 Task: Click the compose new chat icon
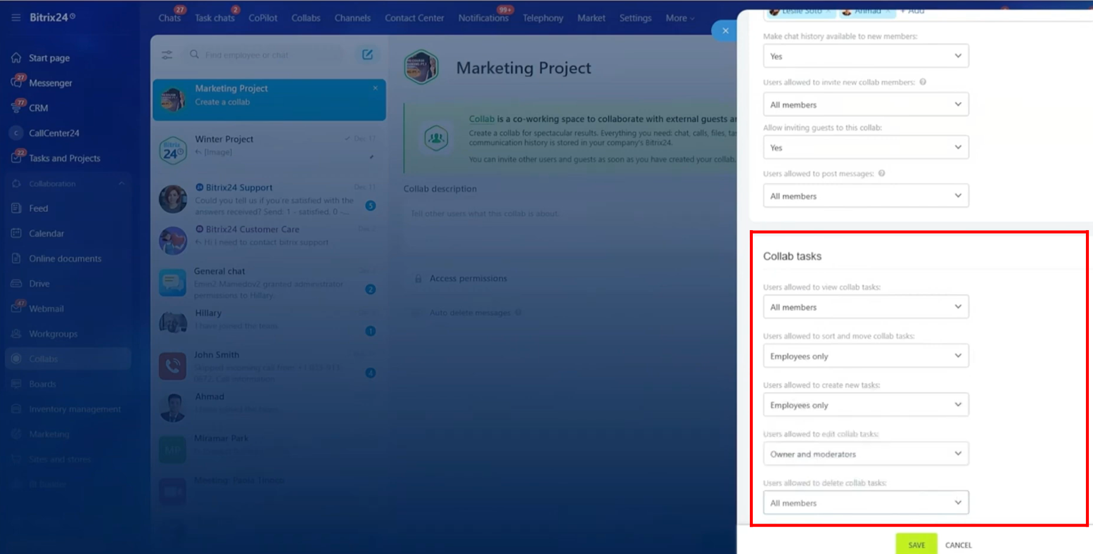367,55
